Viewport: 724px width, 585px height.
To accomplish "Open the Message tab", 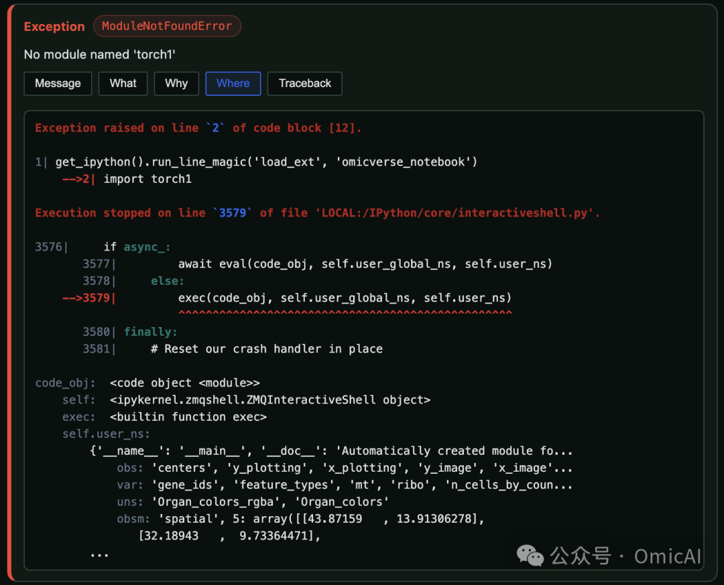I will click(58, 84).
